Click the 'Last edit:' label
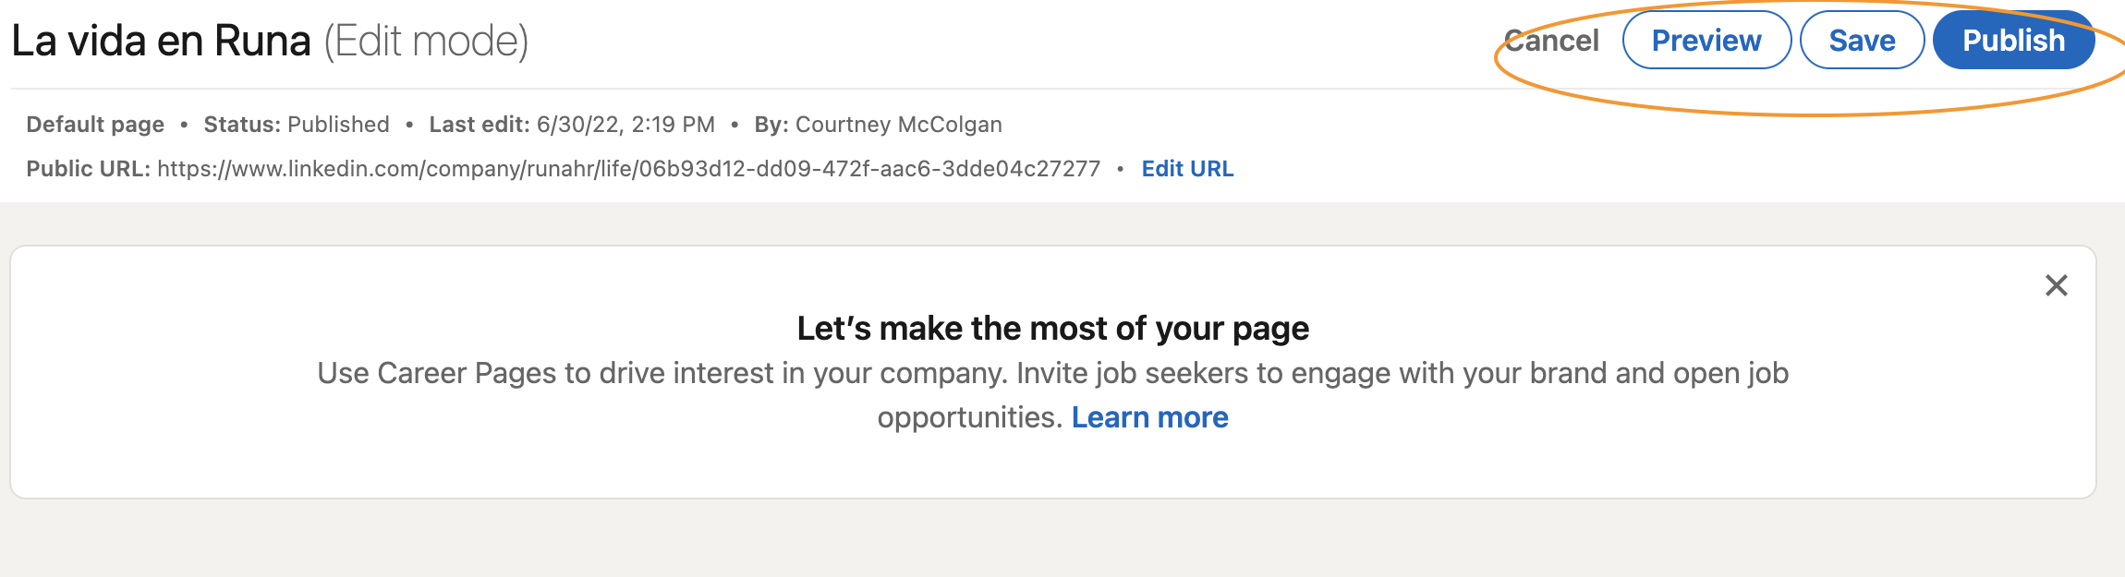 click(x=479, y=125)
